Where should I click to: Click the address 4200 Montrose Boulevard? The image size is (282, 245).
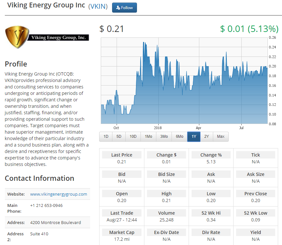pyautogui.click(x=55, y=222)
